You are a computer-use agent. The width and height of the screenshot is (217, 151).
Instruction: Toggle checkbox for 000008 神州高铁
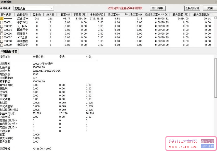point(2,41)
